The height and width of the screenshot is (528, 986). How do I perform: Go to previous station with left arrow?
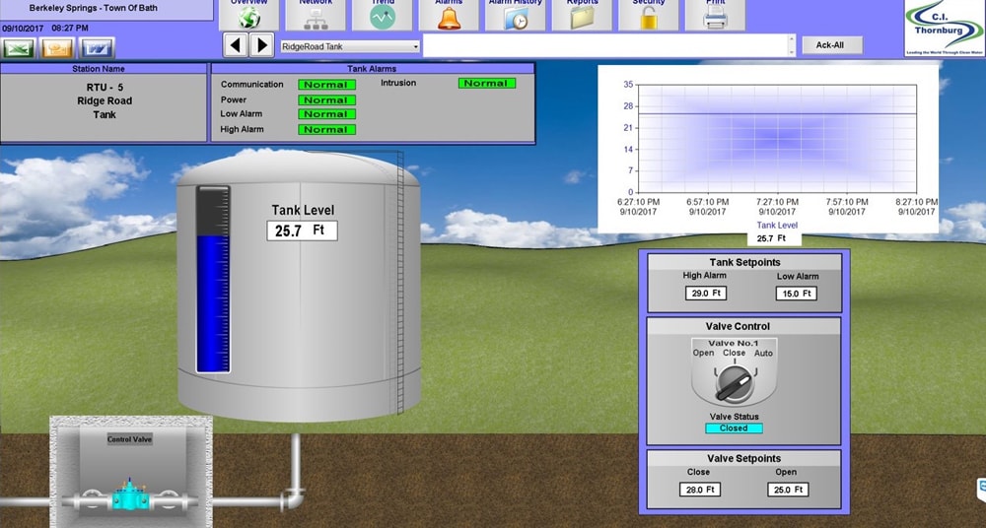coord(236,45)
